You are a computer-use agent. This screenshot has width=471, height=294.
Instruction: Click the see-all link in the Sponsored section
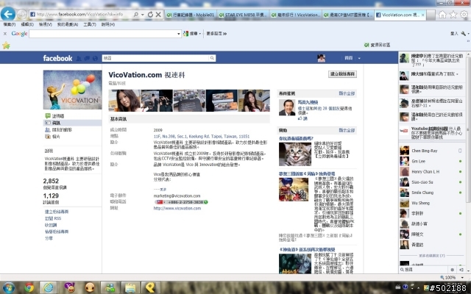(x=347, y=130)
